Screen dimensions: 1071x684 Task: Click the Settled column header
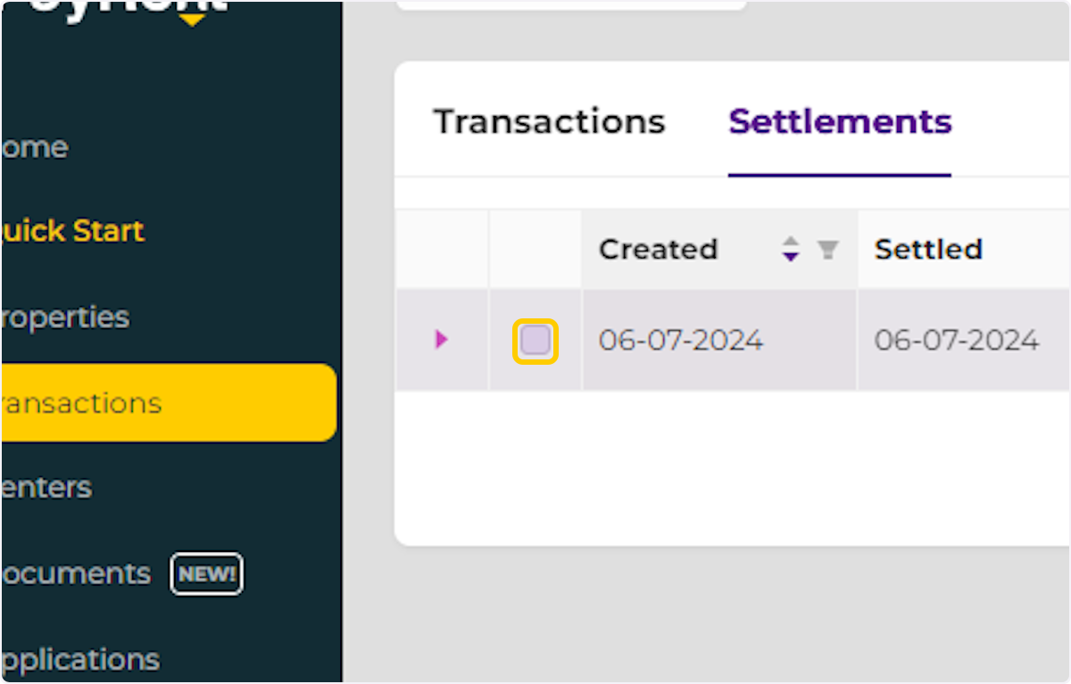tap(928, 250)
